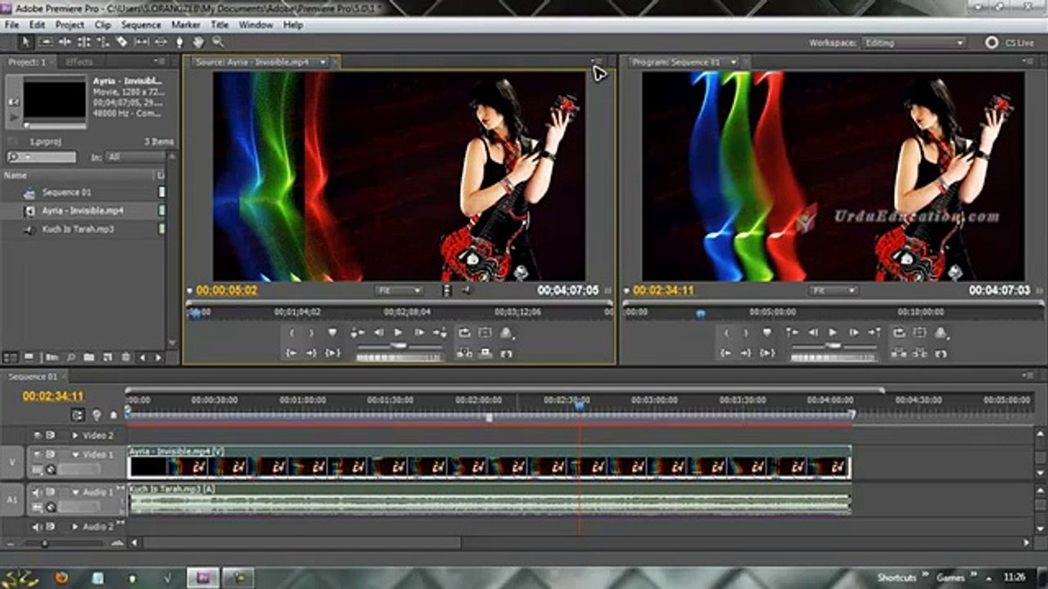Screen dimensions: 1048x589
Task: Open Program monitor Fit zoom dropdown
Action: (x=833, y=290)
